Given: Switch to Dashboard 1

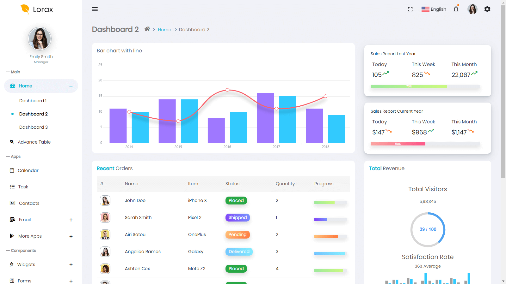Looking at the screenshot, I should click(x=33, y=100).
